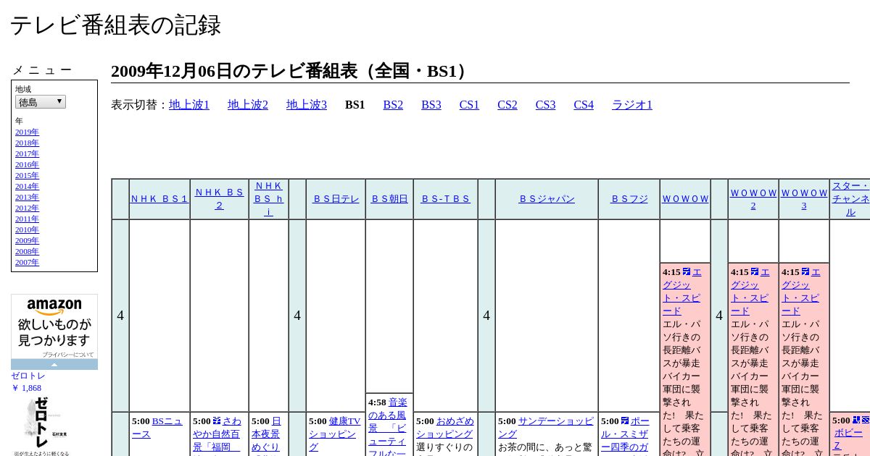Open the ＢＳ朝日 channel header link
Viewport: 870px width, 456px height.
coord(389,199)
